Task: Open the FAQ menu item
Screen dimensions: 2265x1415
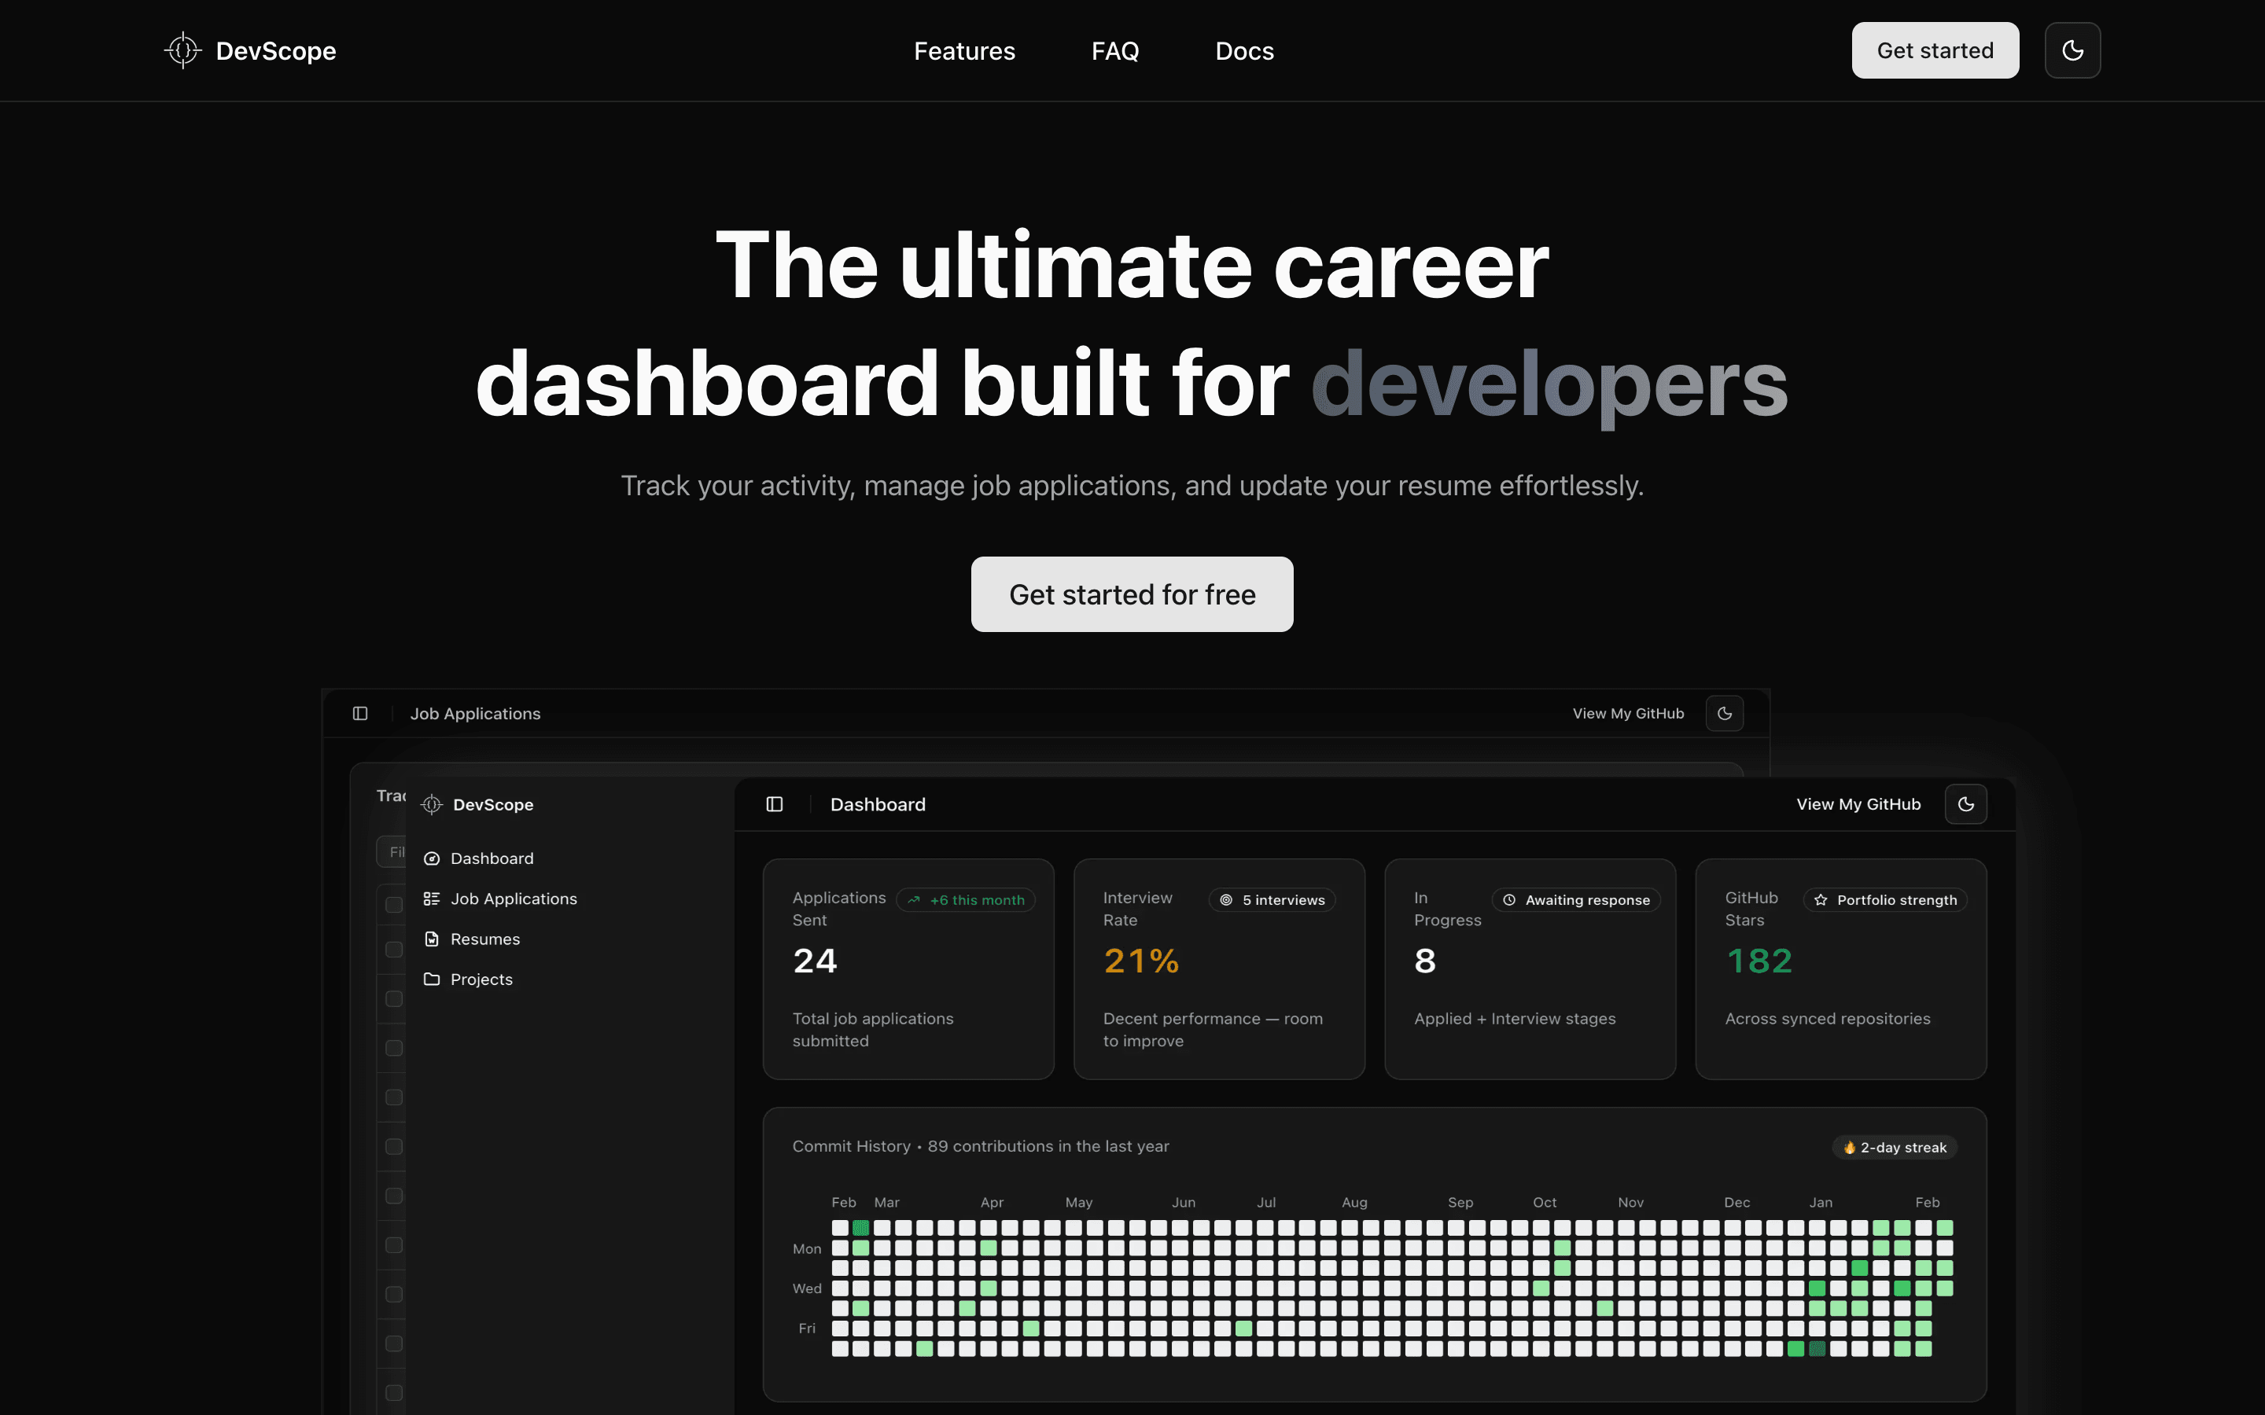Action: click(1114, 50)
